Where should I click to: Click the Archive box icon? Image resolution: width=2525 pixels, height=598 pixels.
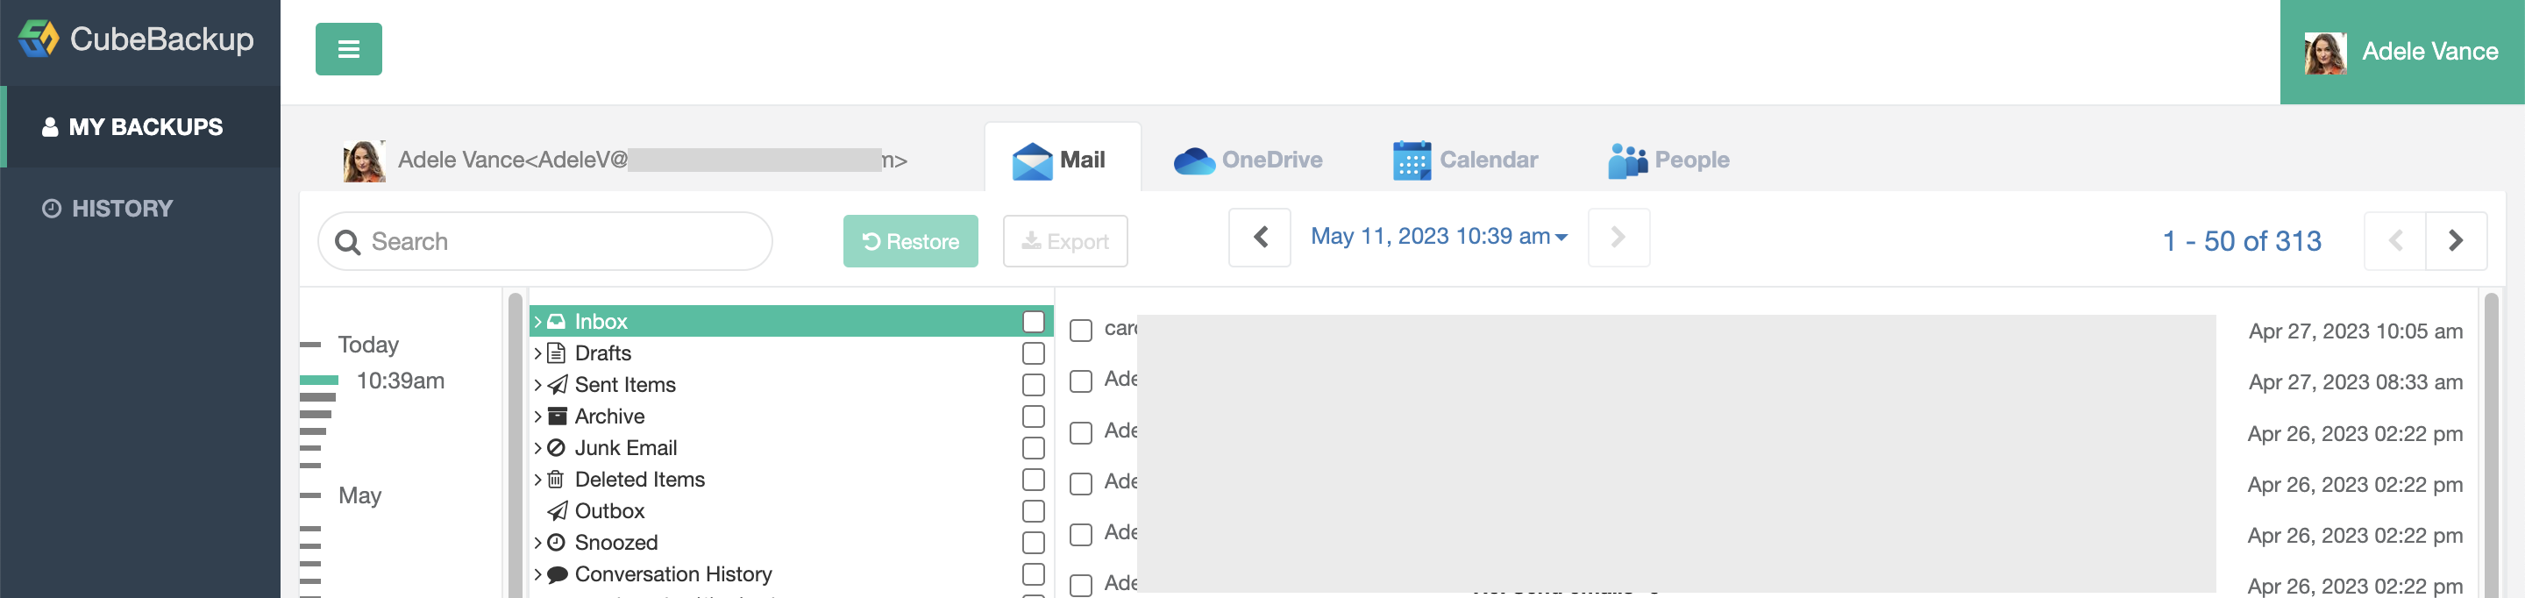pos(557,416)
